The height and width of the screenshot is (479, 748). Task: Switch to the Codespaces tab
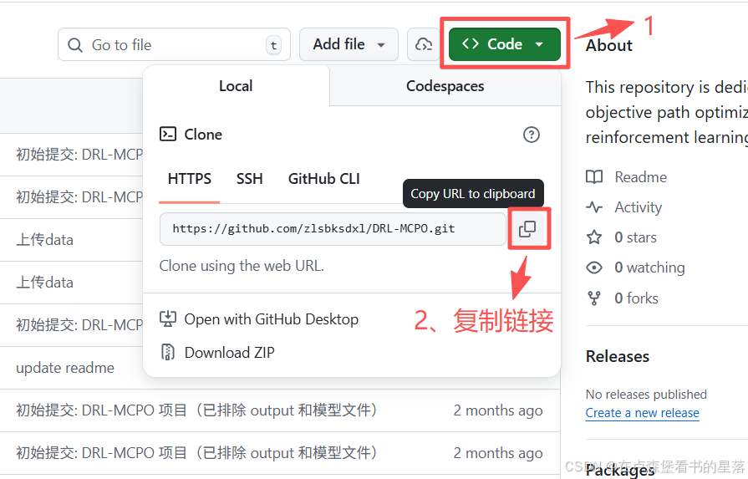click(445, 86)
